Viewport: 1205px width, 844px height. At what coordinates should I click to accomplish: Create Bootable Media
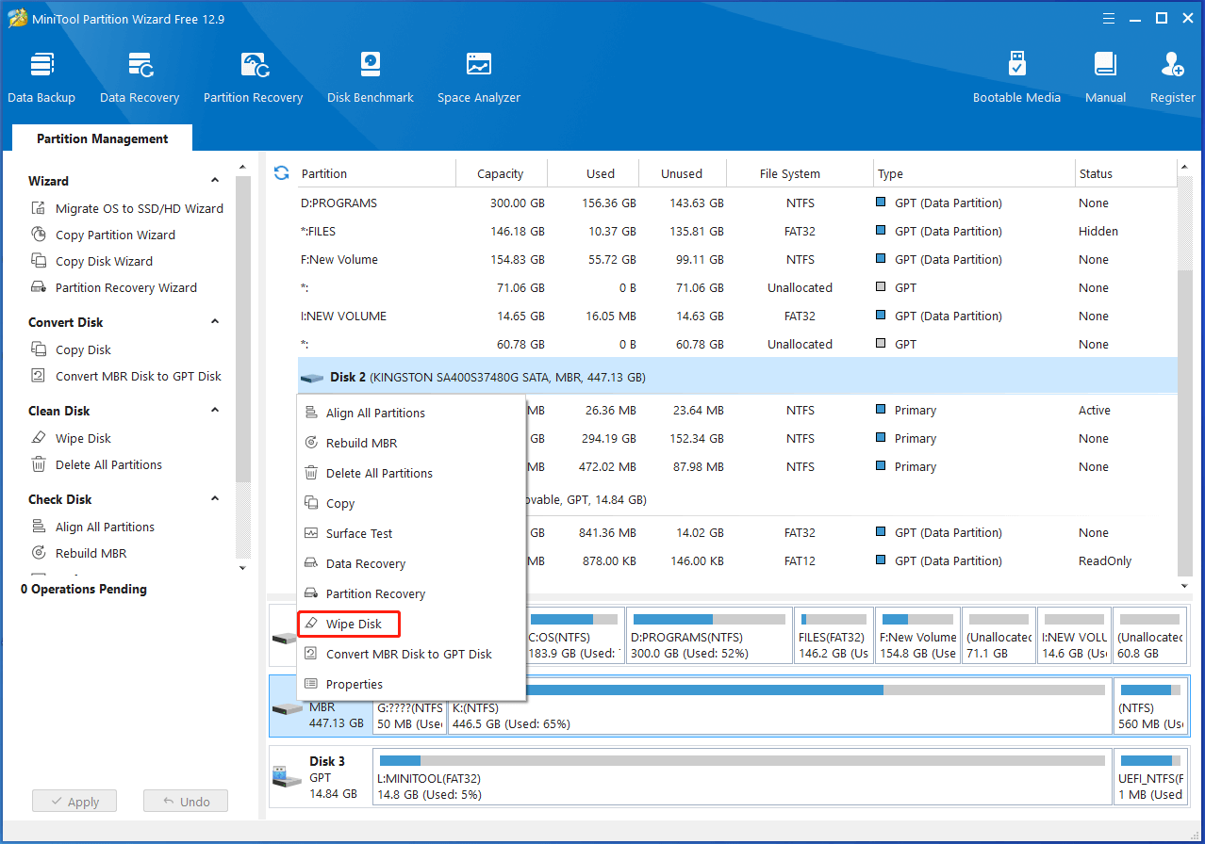coord(1016,75)
